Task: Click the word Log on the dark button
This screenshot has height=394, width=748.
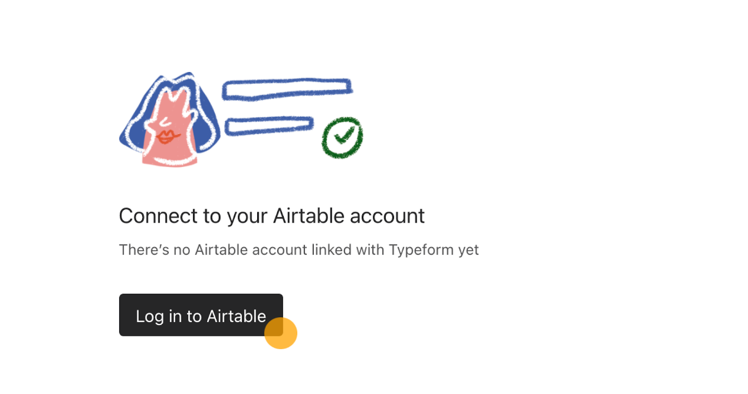Action: 150,316
